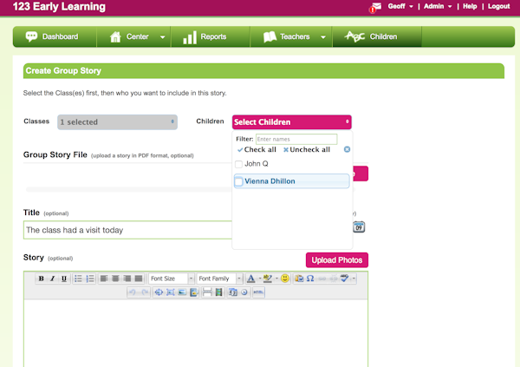Open the calendar date picker icon

click(359, 227)
